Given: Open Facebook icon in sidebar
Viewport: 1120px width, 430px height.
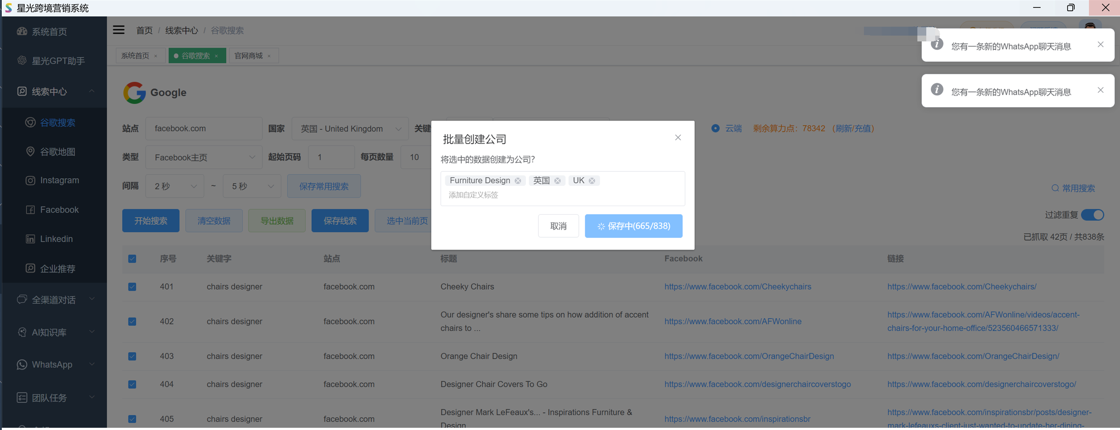Looking at the screenshot, I should coord(30,210).
